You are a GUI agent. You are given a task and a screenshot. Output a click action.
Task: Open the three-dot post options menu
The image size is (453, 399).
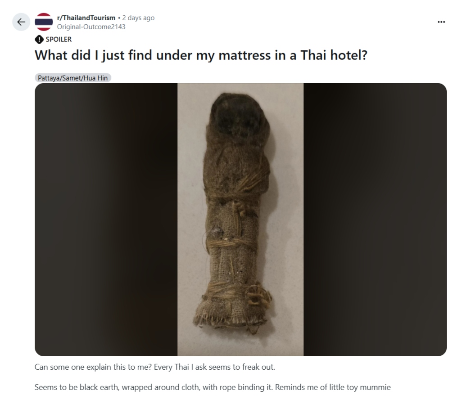(x=441, y=22)
